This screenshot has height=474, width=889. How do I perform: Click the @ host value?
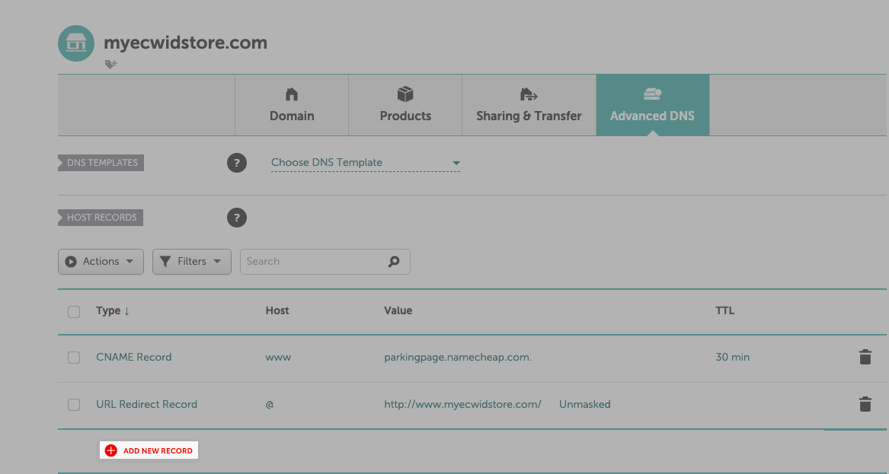point(270,404)
